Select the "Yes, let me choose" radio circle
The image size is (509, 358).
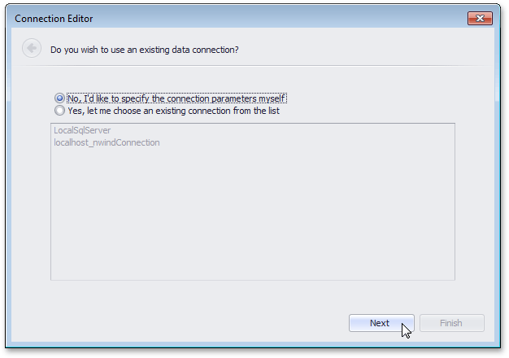(x=59, y=111)
